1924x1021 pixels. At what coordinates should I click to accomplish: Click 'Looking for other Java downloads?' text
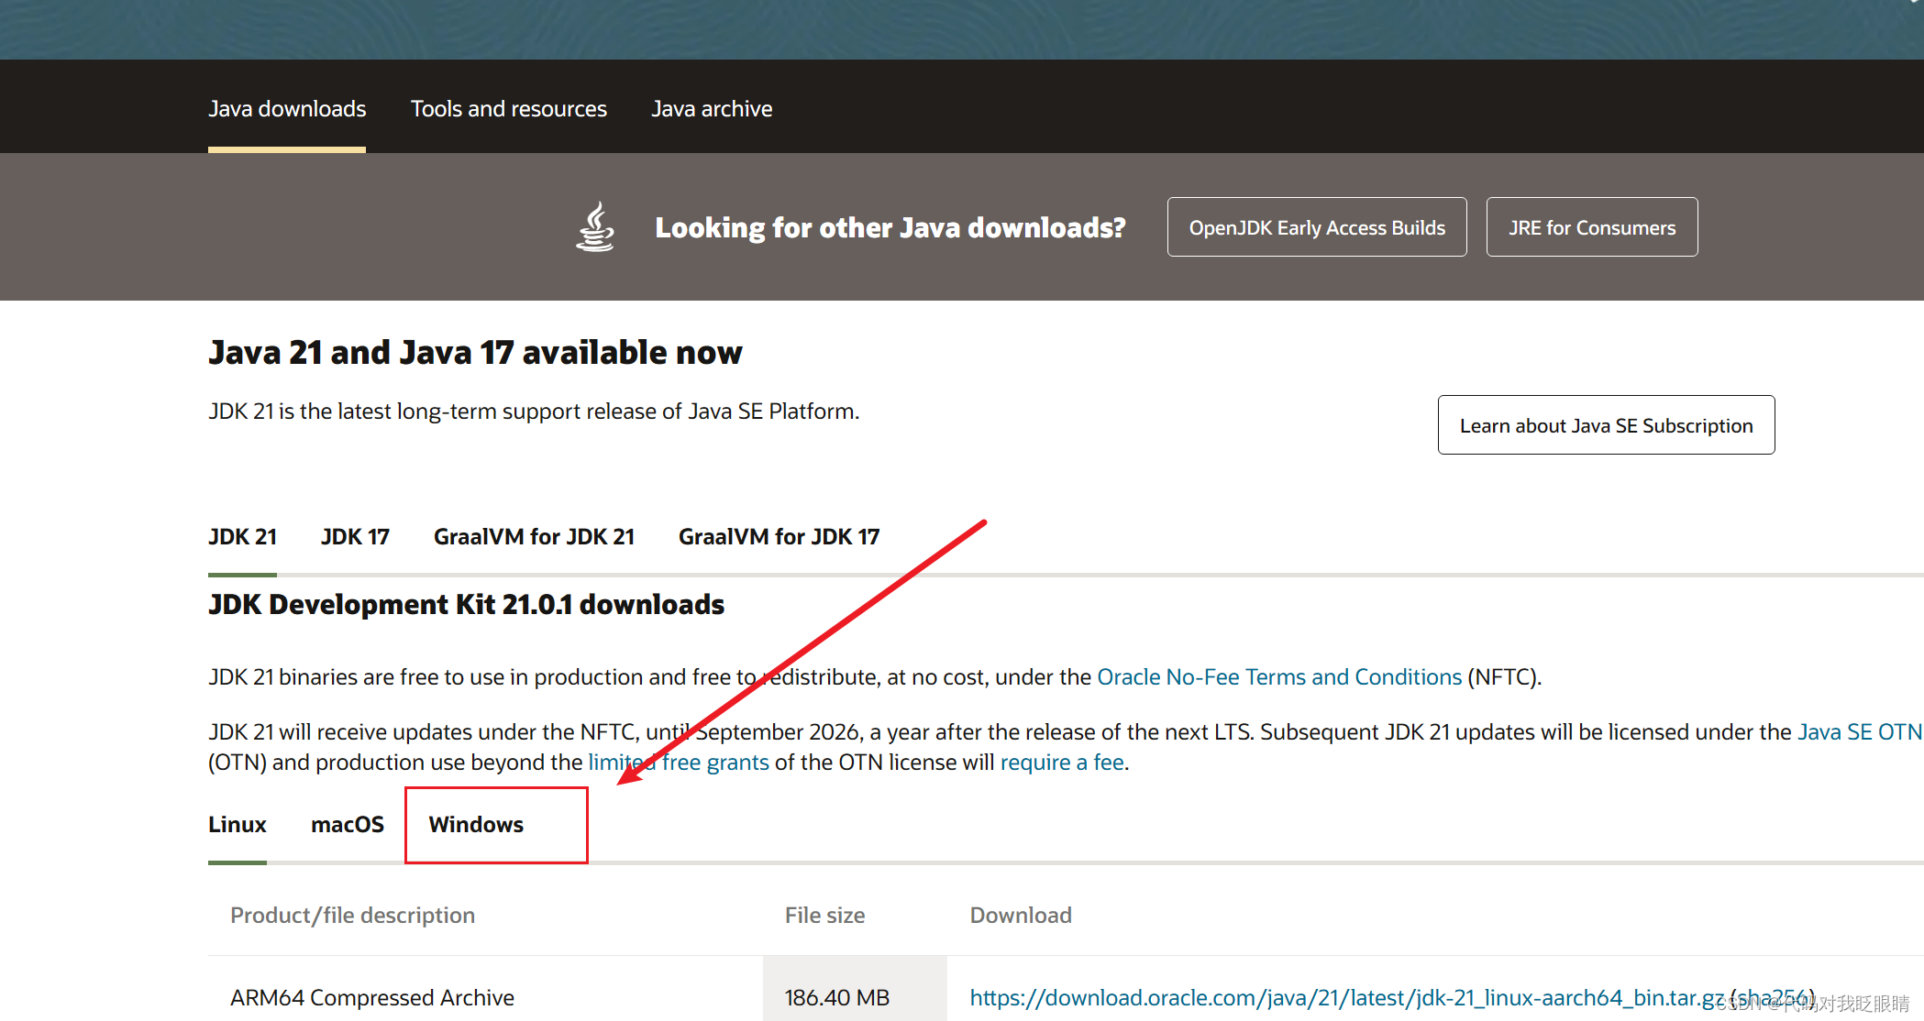(890, 226)
